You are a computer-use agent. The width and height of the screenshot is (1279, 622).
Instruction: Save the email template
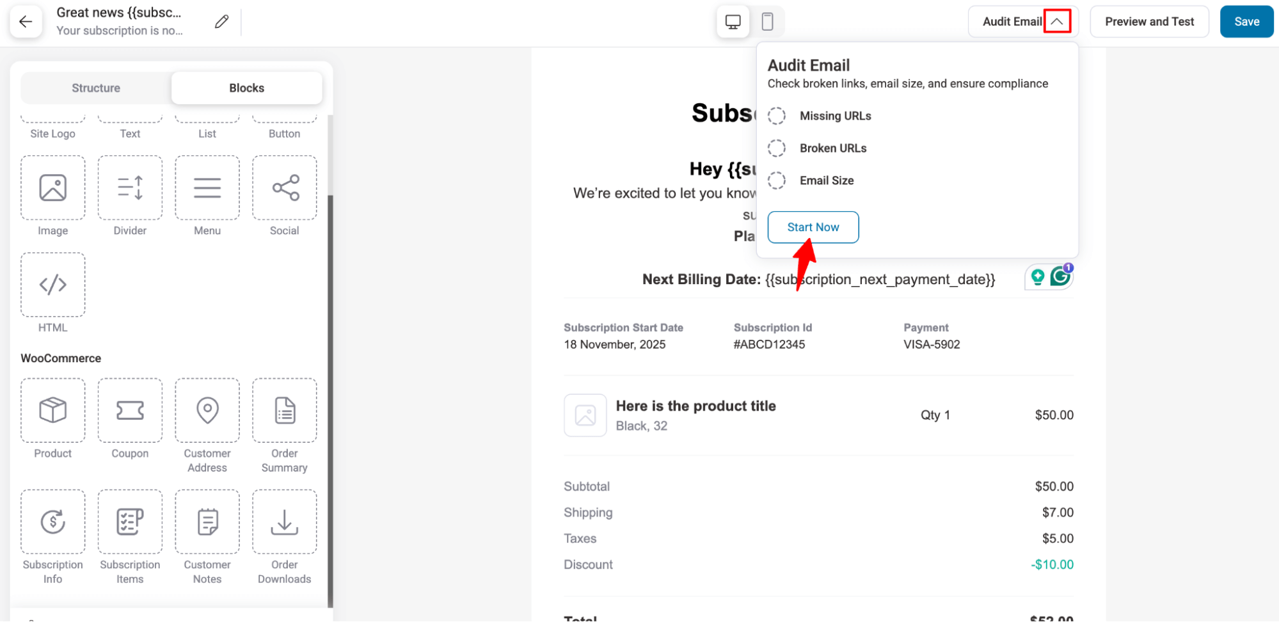(x=1246, y=22)
